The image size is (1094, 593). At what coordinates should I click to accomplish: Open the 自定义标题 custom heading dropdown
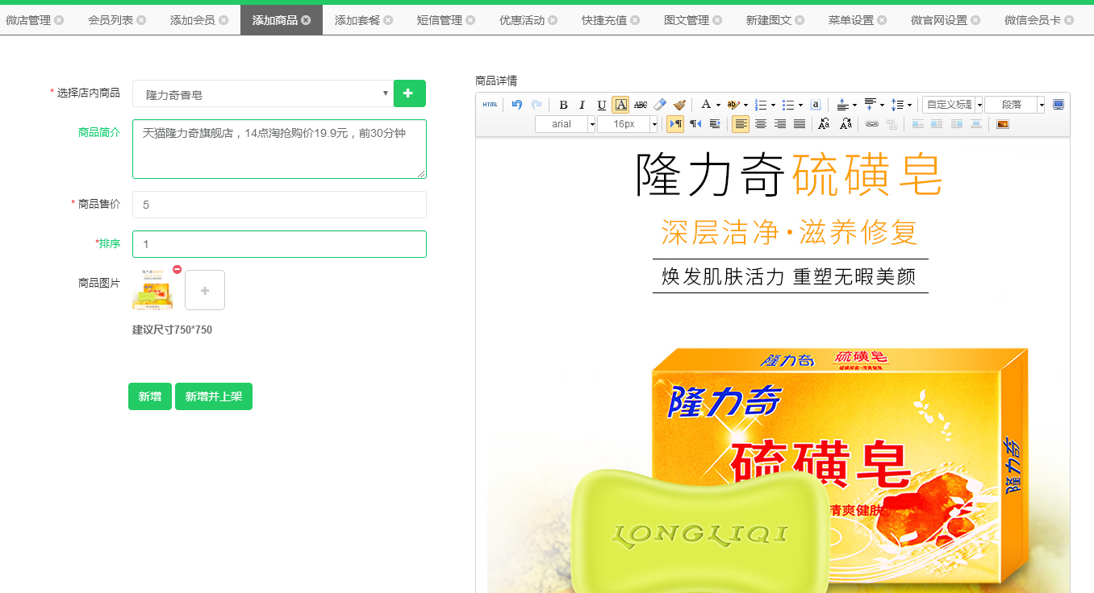pyautogui.click(x=953, y=105)
